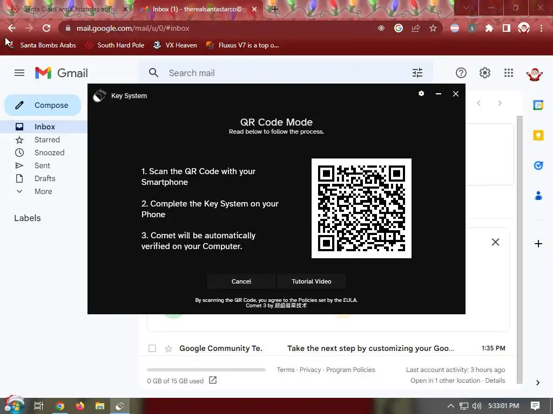This screenshot has width=553, height=414.
Task: Open Gmail settings gear
Action: (x=485, y=73)
